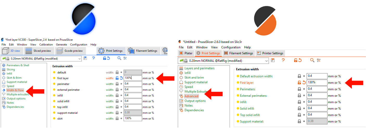The height and width of the screenshot is (128, 366).
Task: Open SuperSlicer File menu
Action: coord(4,44)
